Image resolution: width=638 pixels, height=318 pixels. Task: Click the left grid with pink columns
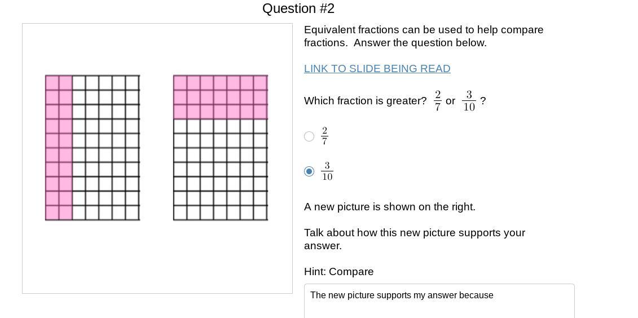(93, 148)
